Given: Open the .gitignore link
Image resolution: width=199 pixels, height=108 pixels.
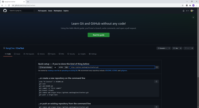Looking at the screenshot, I should coord(124,71).
